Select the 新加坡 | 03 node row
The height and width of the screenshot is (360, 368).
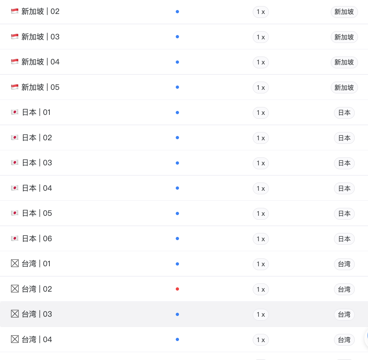(184, 37)
